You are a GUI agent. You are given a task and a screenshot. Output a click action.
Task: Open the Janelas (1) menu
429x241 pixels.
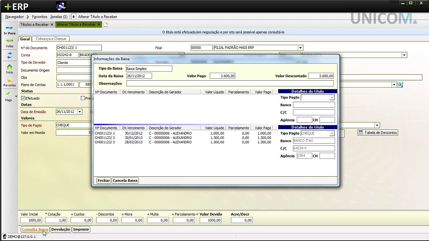pyautogui.click(x=59, y=17)
